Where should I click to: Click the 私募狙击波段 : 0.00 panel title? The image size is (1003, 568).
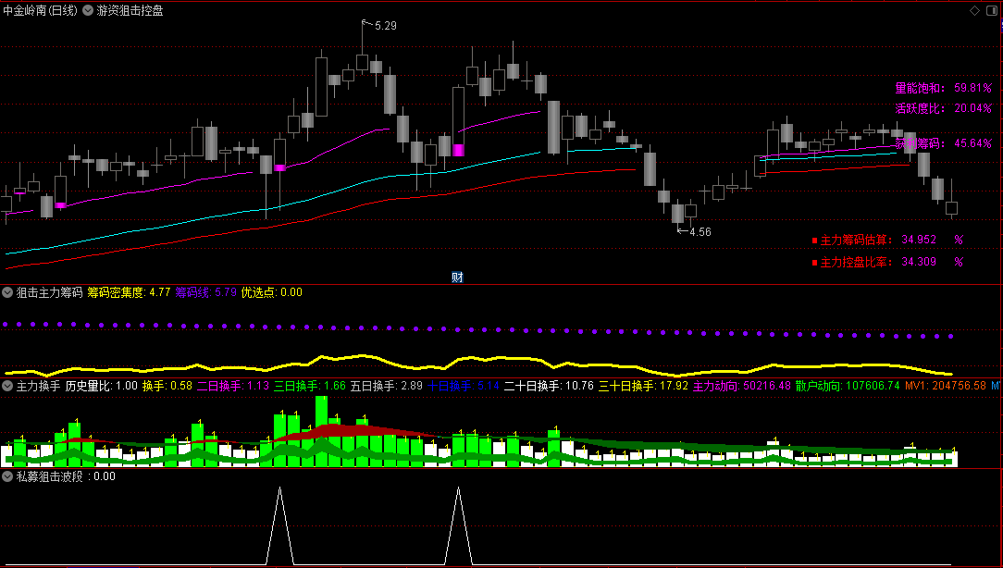pyautogui.click(x=66, y=476)
